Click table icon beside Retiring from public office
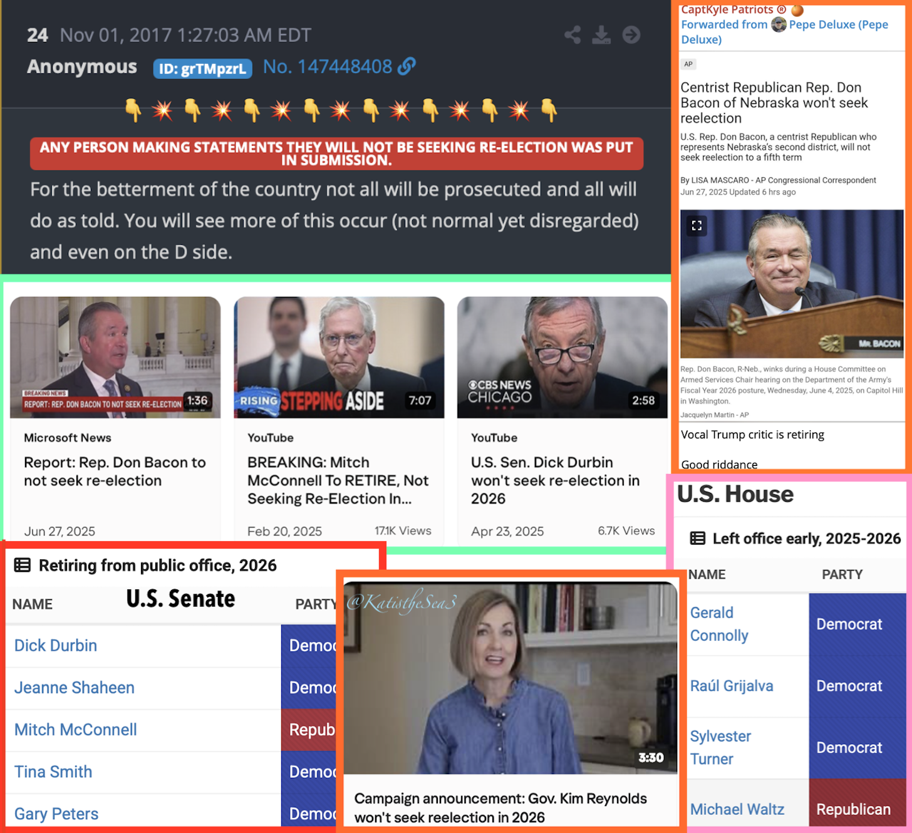912x833 pixels. 23,566
